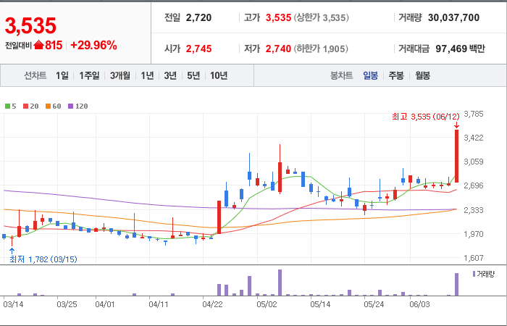Click the 3,785 price axis label
Screen dimensions: 507x326
tap(474, 114)
